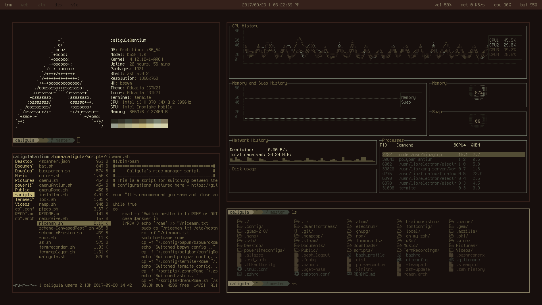542x305 pixels.
Task: Click the lightest rightmost swatch in neofetch palette
Action: pyautogui.click(x=164, y=125)
